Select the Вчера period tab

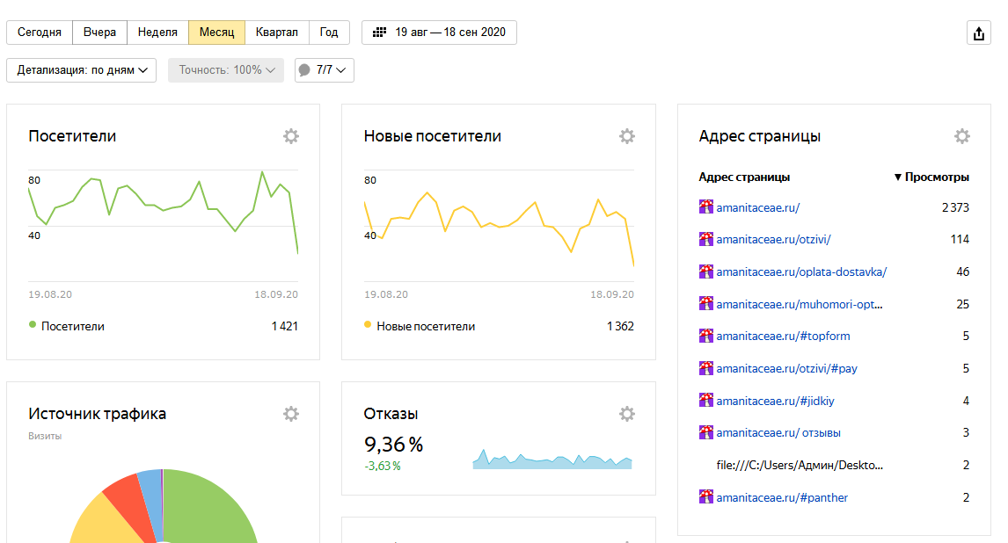point(99,33)
